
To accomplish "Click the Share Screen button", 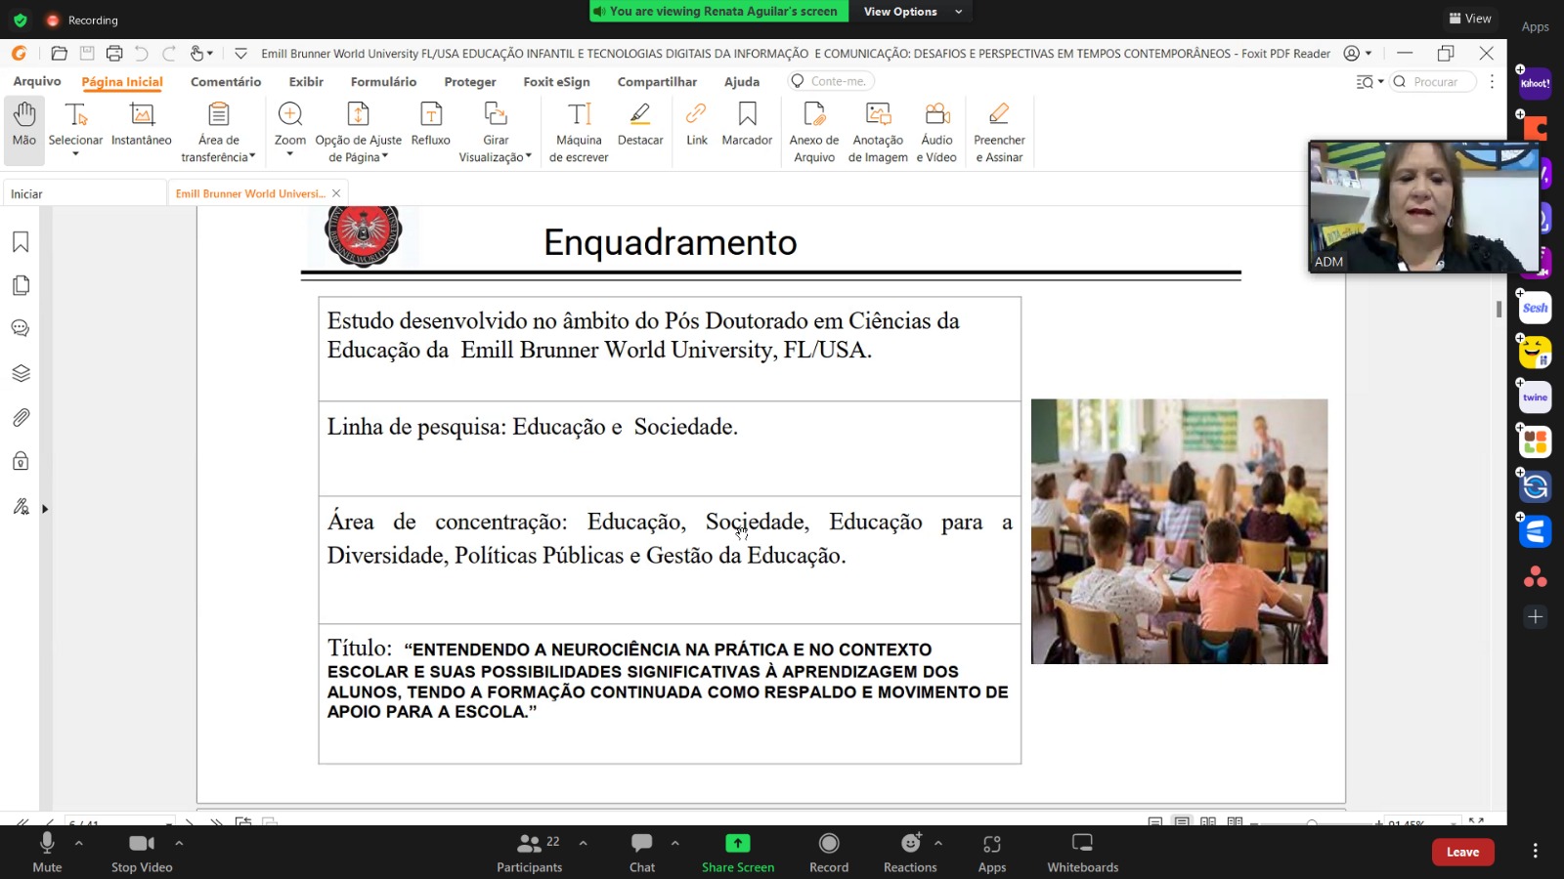I will [x=738, y=852].
